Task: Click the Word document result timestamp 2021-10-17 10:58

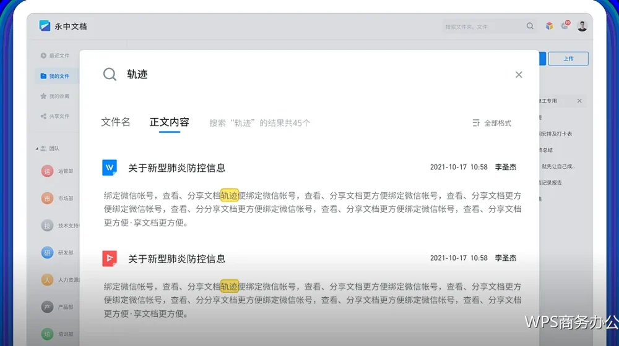Action: (x=459, y=167)
